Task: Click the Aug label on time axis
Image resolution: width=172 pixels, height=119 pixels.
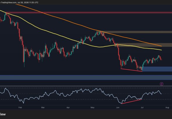Action: pyautogui.click(x=167, y=108)
